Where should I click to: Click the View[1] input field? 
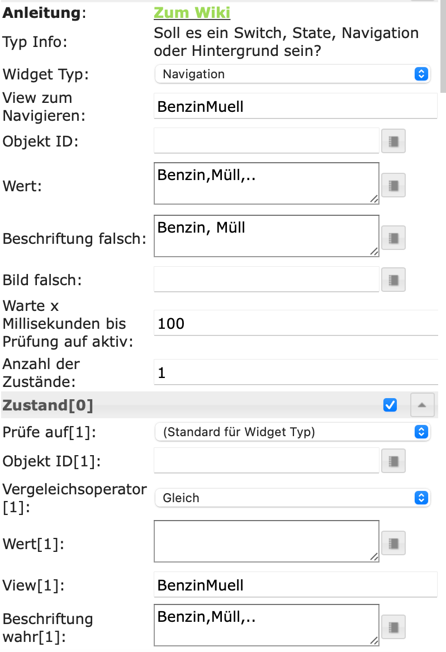(295, 585)
